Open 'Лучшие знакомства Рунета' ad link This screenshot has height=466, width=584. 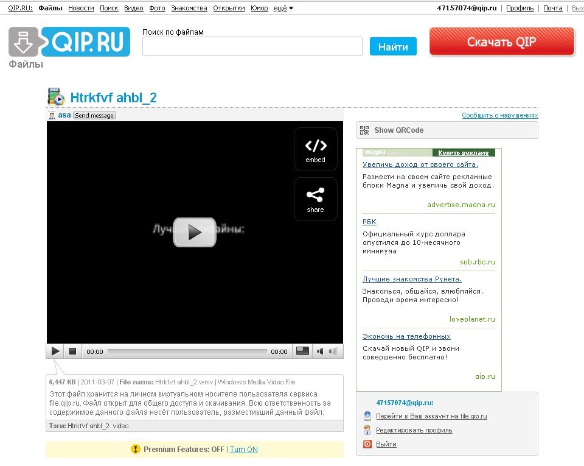coord(412,279)
